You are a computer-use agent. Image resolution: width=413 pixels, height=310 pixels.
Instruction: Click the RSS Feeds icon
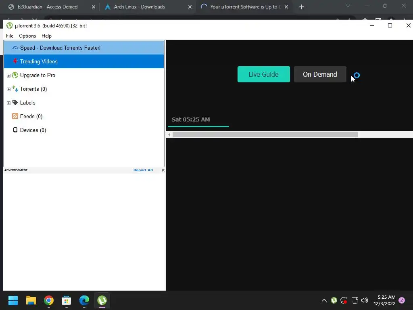tap(15, 116)
